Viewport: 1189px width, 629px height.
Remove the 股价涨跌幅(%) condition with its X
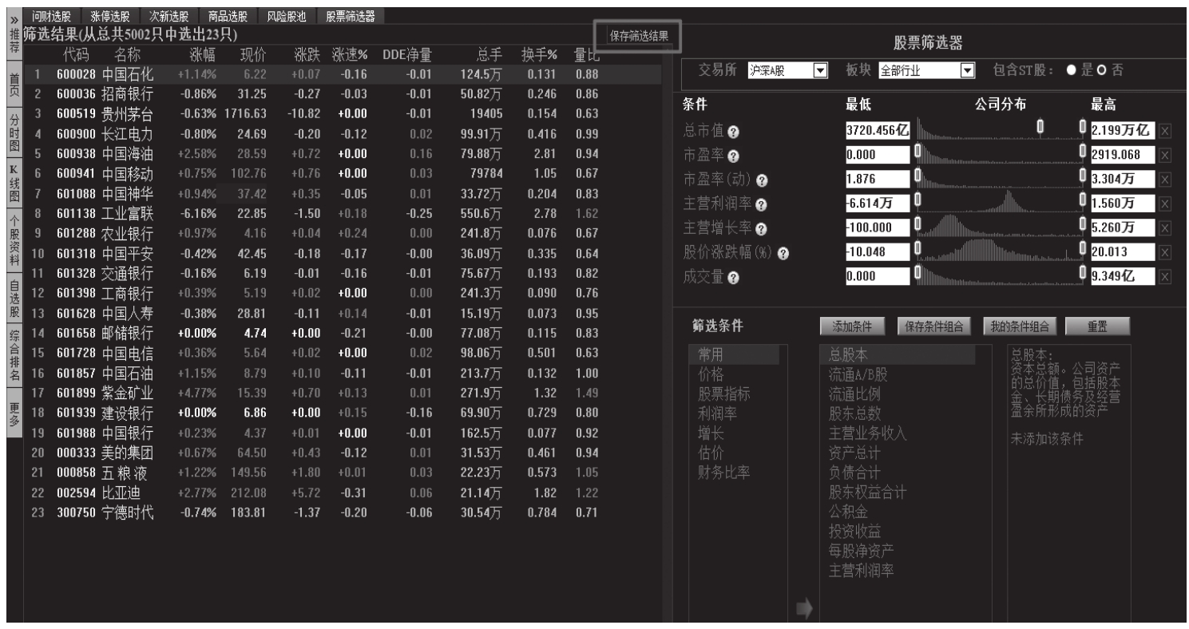tap(1164, 253)
